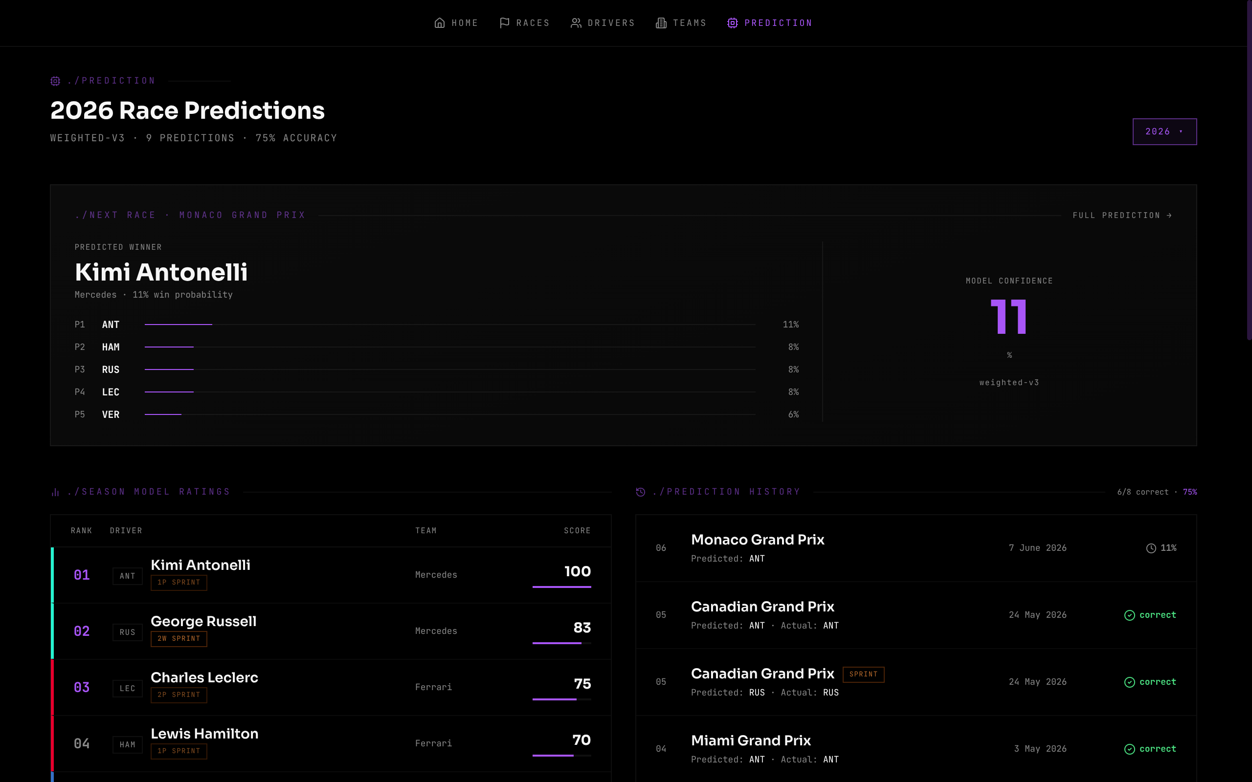Screen dimensions: 1252x782
Task: Click the '75% ACCURACY' subtitle text
Action: [x=296, y=138]
